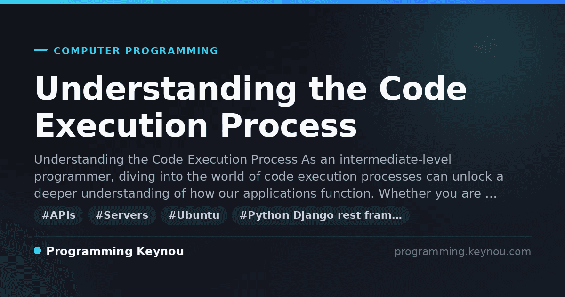Click the description paragraph starting 'Understanding the Code'
Screen dimensions: 565x297
point(269,177)
